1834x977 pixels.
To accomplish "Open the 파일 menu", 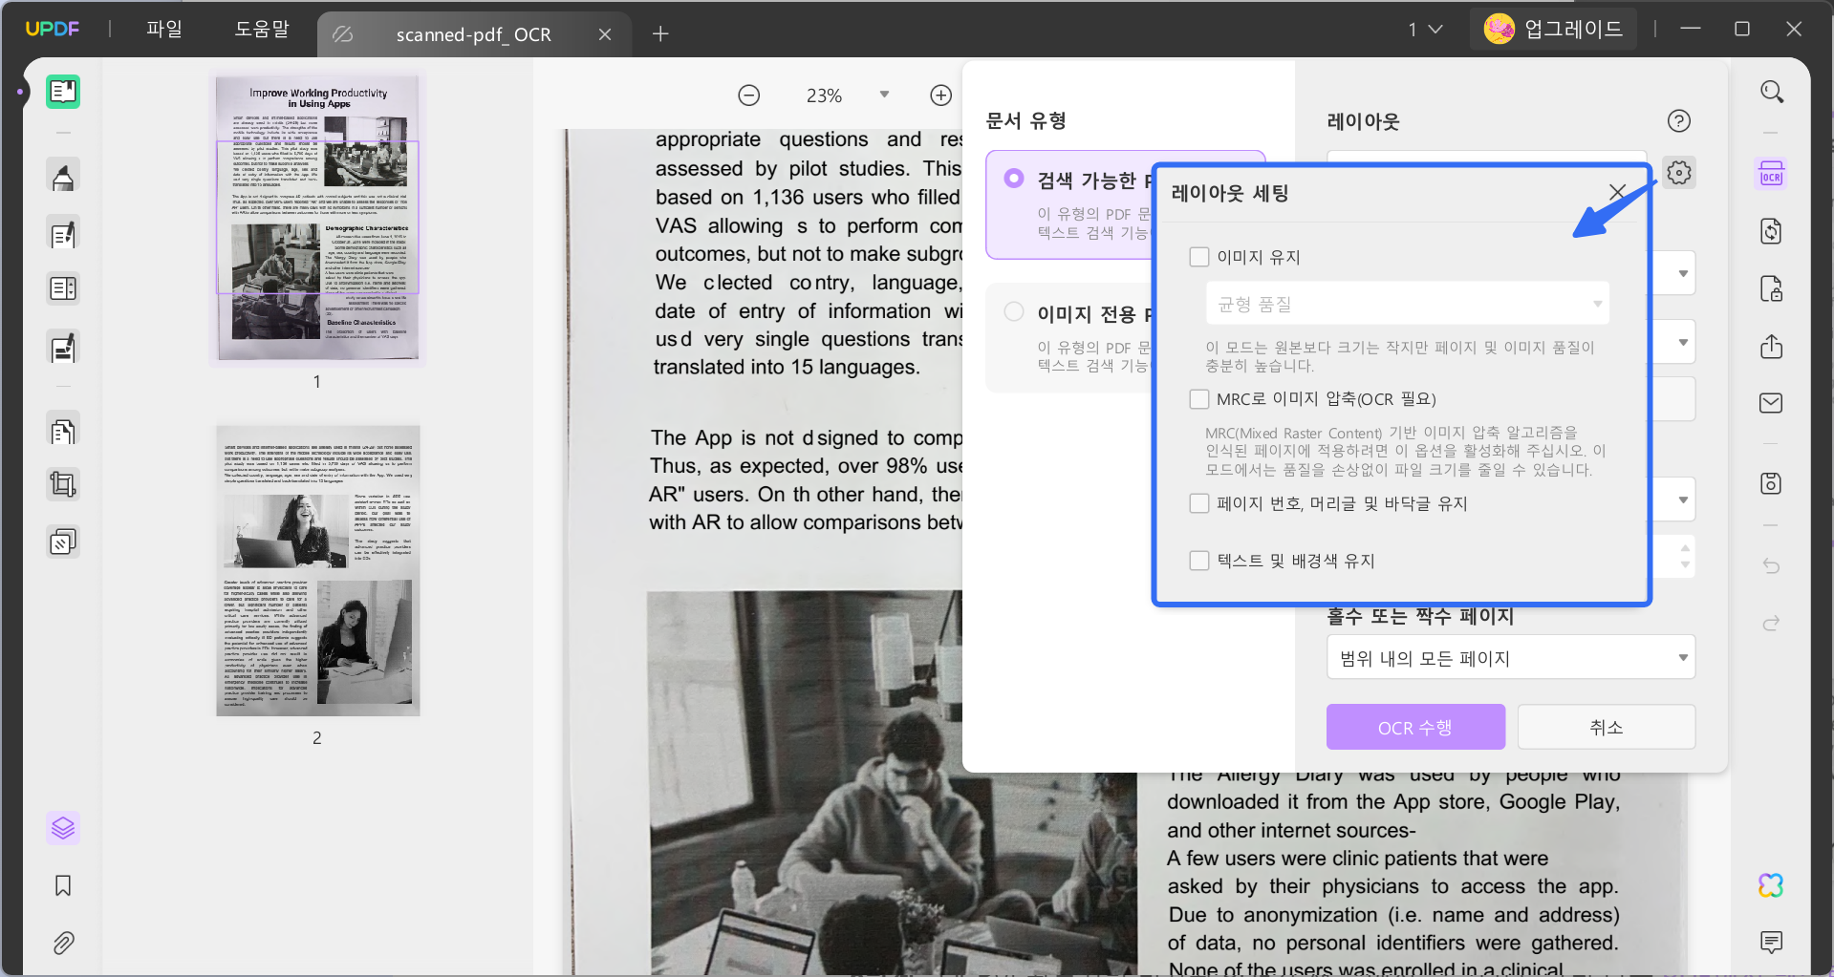I will click(163, 29).
